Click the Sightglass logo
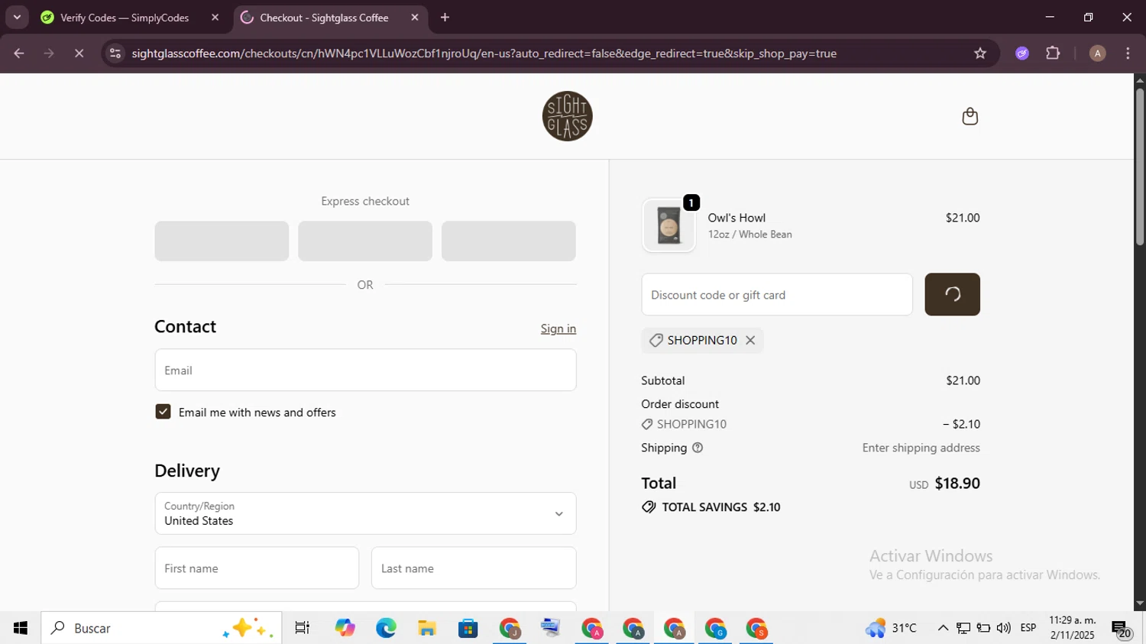Image resolution: width=1146 pixels, height=644 pixels. tap(567, 116)
